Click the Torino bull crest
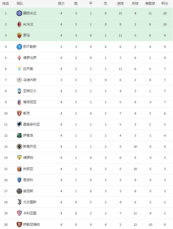The image size is (173, 229). (x=19, y=113)
